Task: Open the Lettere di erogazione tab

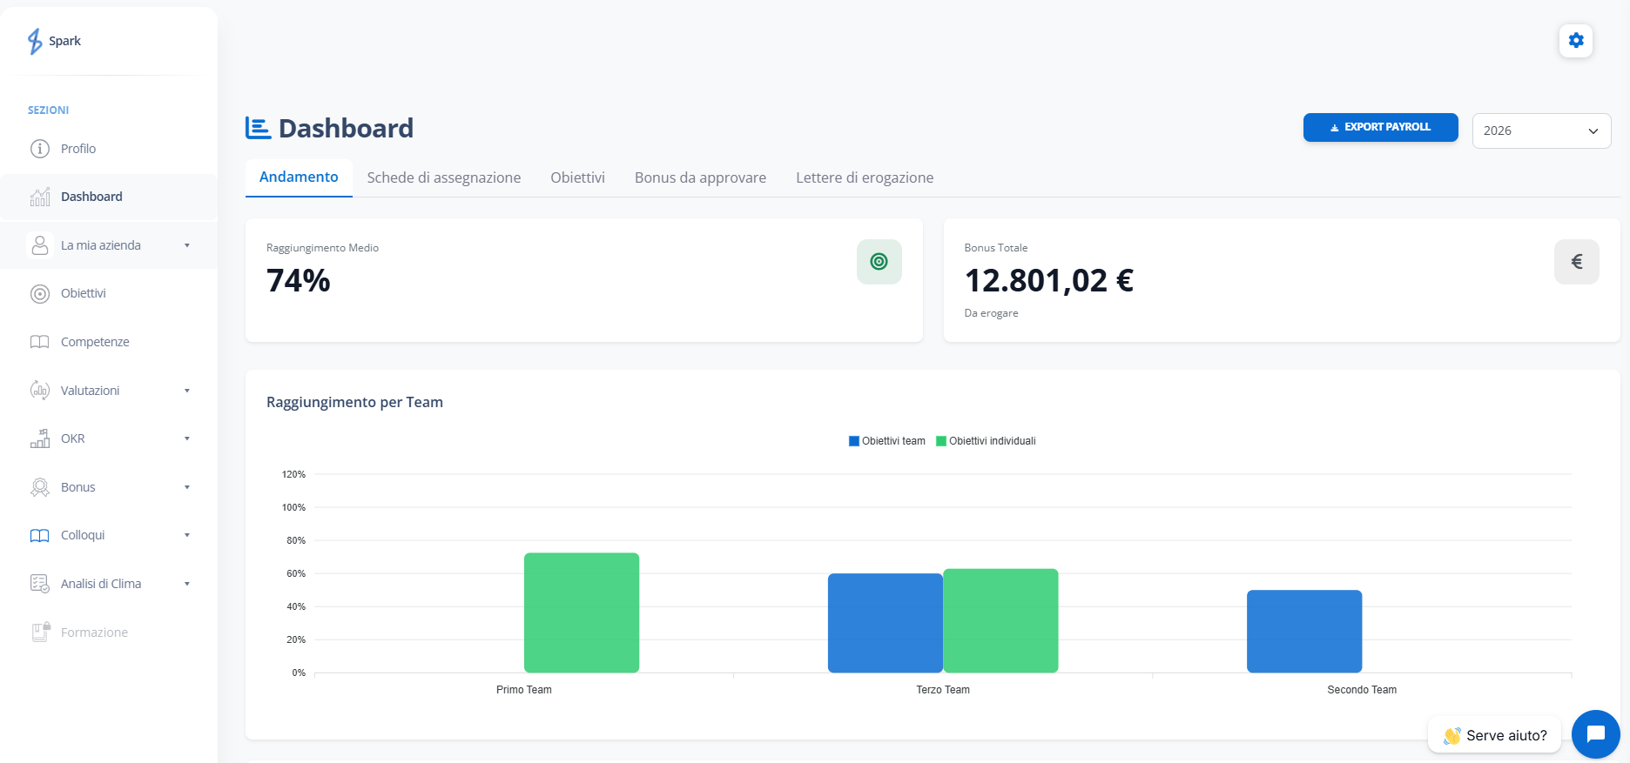Action: (x=865, y=177)
